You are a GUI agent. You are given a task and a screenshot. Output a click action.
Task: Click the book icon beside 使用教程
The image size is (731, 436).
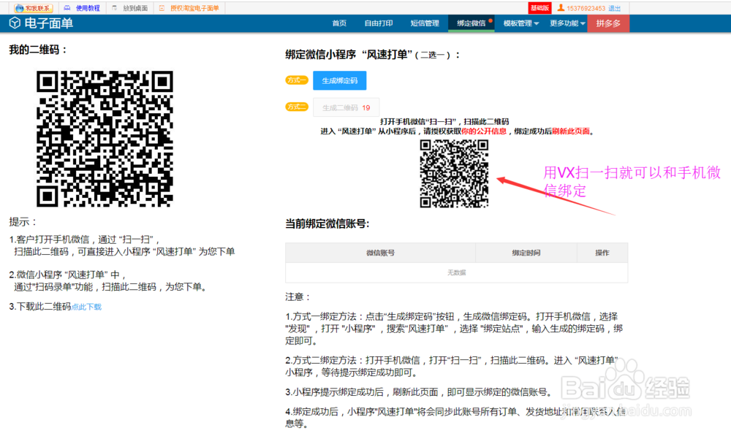67,8
